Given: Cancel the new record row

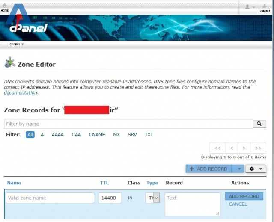Looking at the screenshot, I should [x=238, y=204].
